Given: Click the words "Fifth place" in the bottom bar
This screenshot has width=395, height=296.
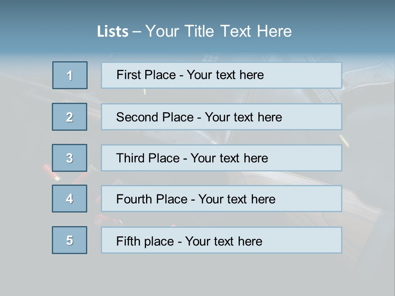Looking at the screenshot, I should [x=145, y=241].
